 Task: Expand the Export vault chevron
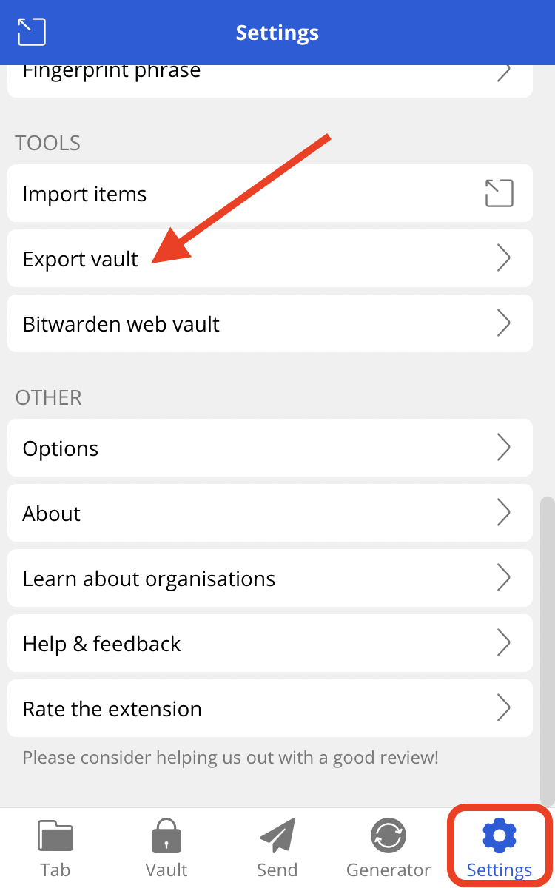coord(504,258)
